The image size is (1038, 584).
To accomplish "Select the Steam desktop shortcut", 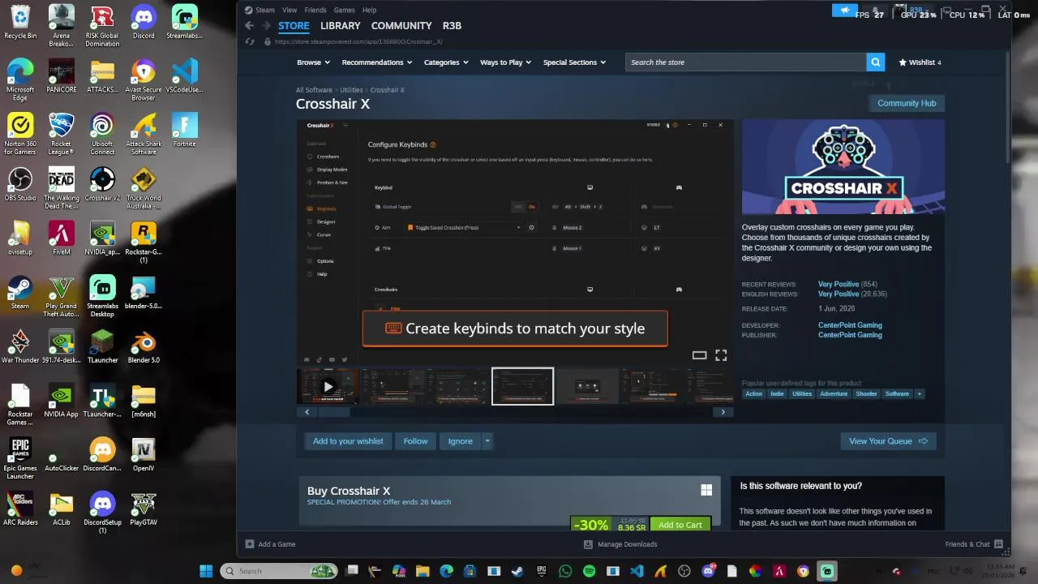I will point(20,293).
